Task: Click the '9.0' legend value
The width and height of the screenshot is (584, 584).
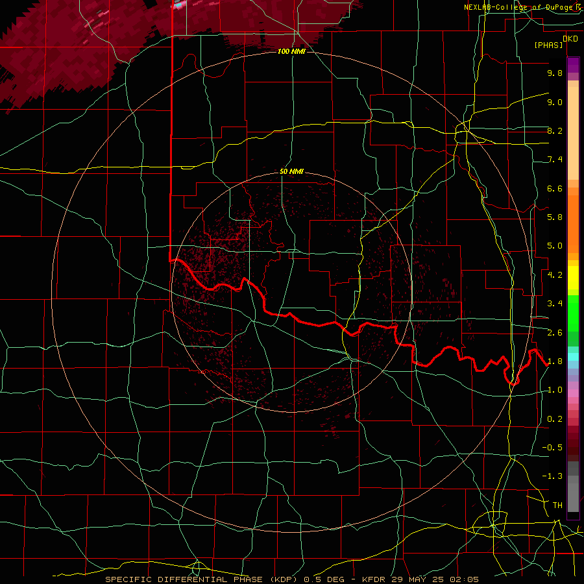Action: pyautogui.click(x=555, y=102)
